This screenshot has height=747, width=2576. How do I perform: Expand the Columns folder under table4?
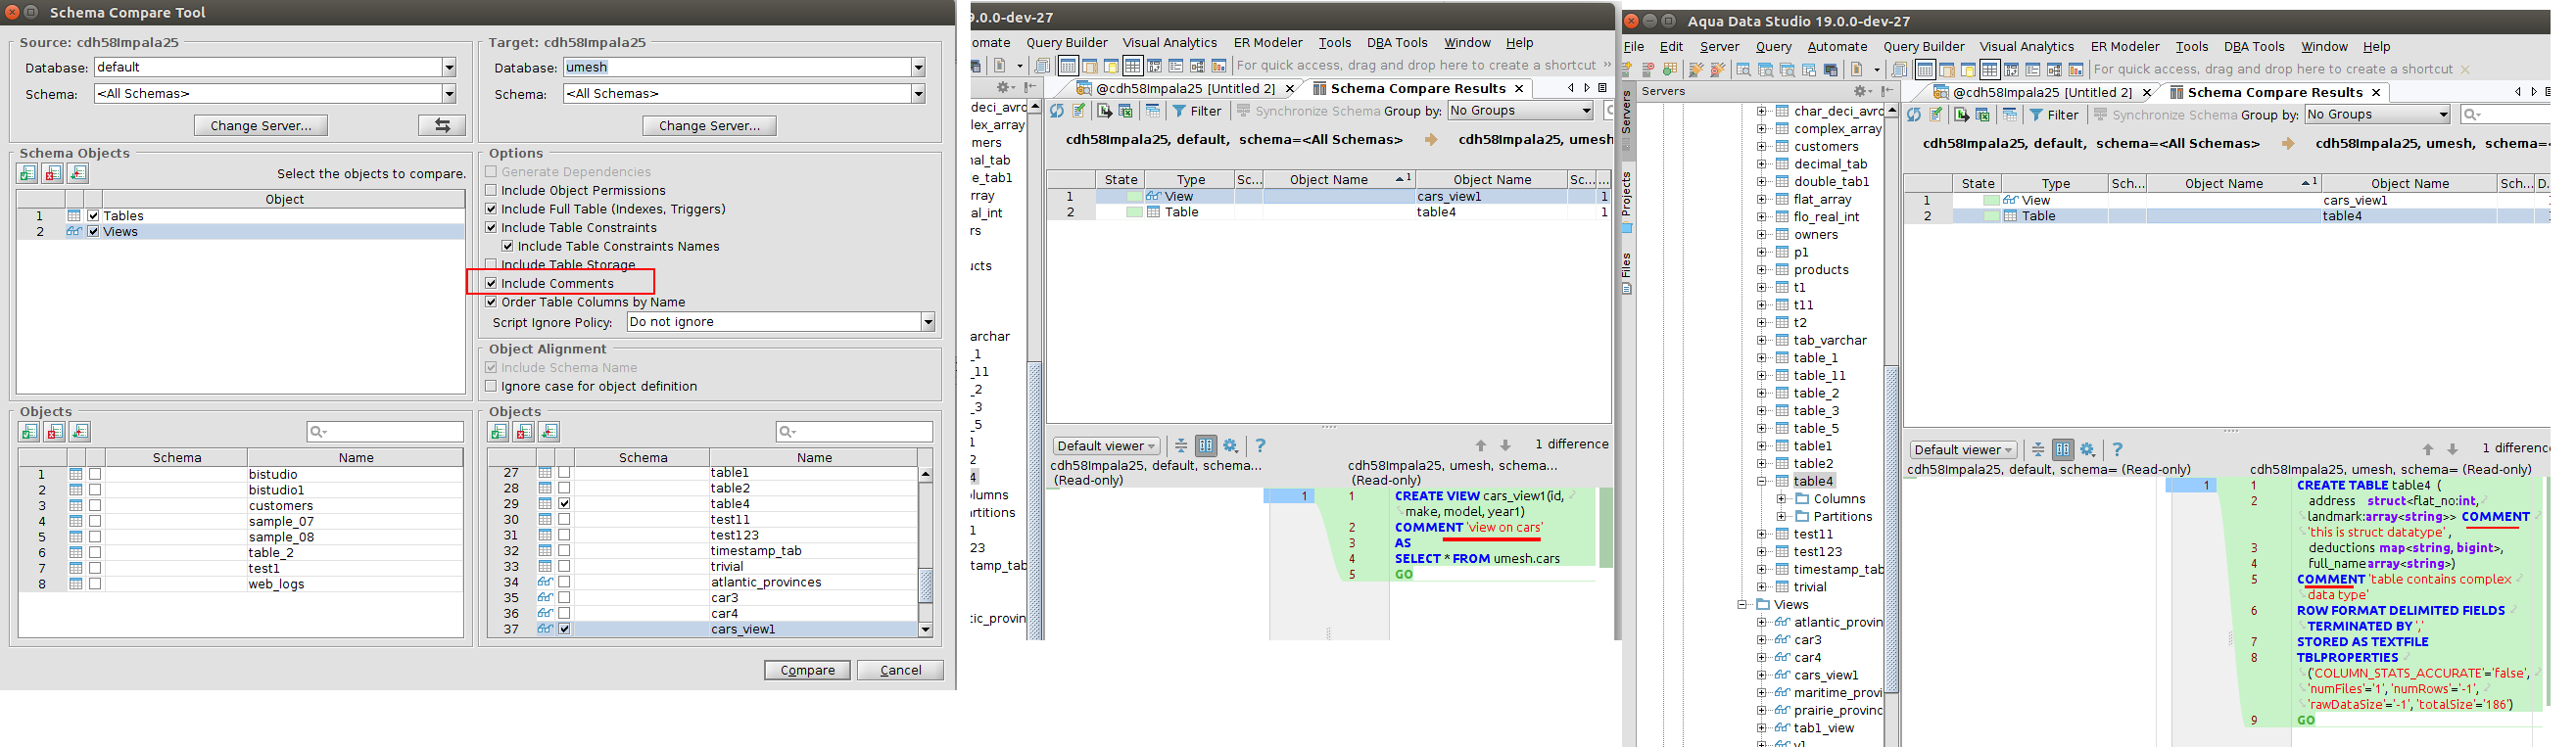(x=1781, y=499)
